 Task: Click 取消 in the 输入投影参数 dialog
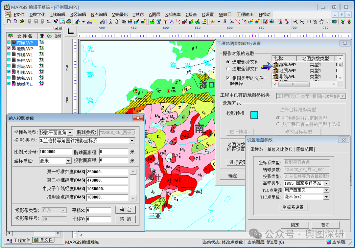(x=125, y=219)
